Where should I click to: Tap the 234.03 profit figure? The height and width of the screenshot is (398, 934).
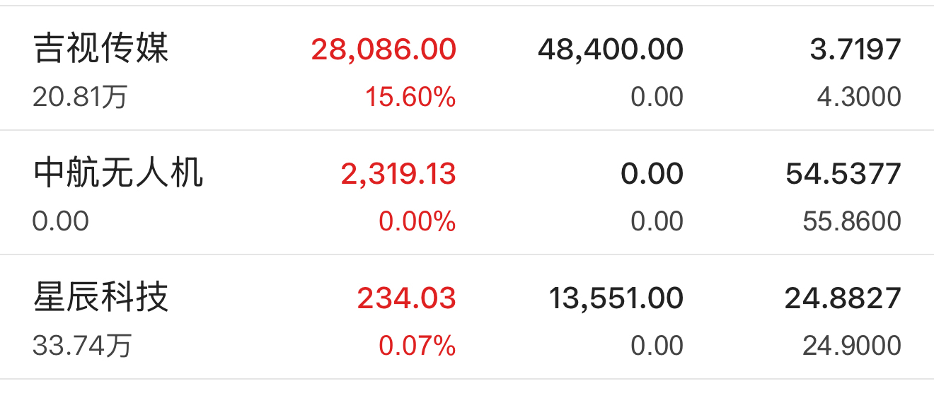point(406,298)
